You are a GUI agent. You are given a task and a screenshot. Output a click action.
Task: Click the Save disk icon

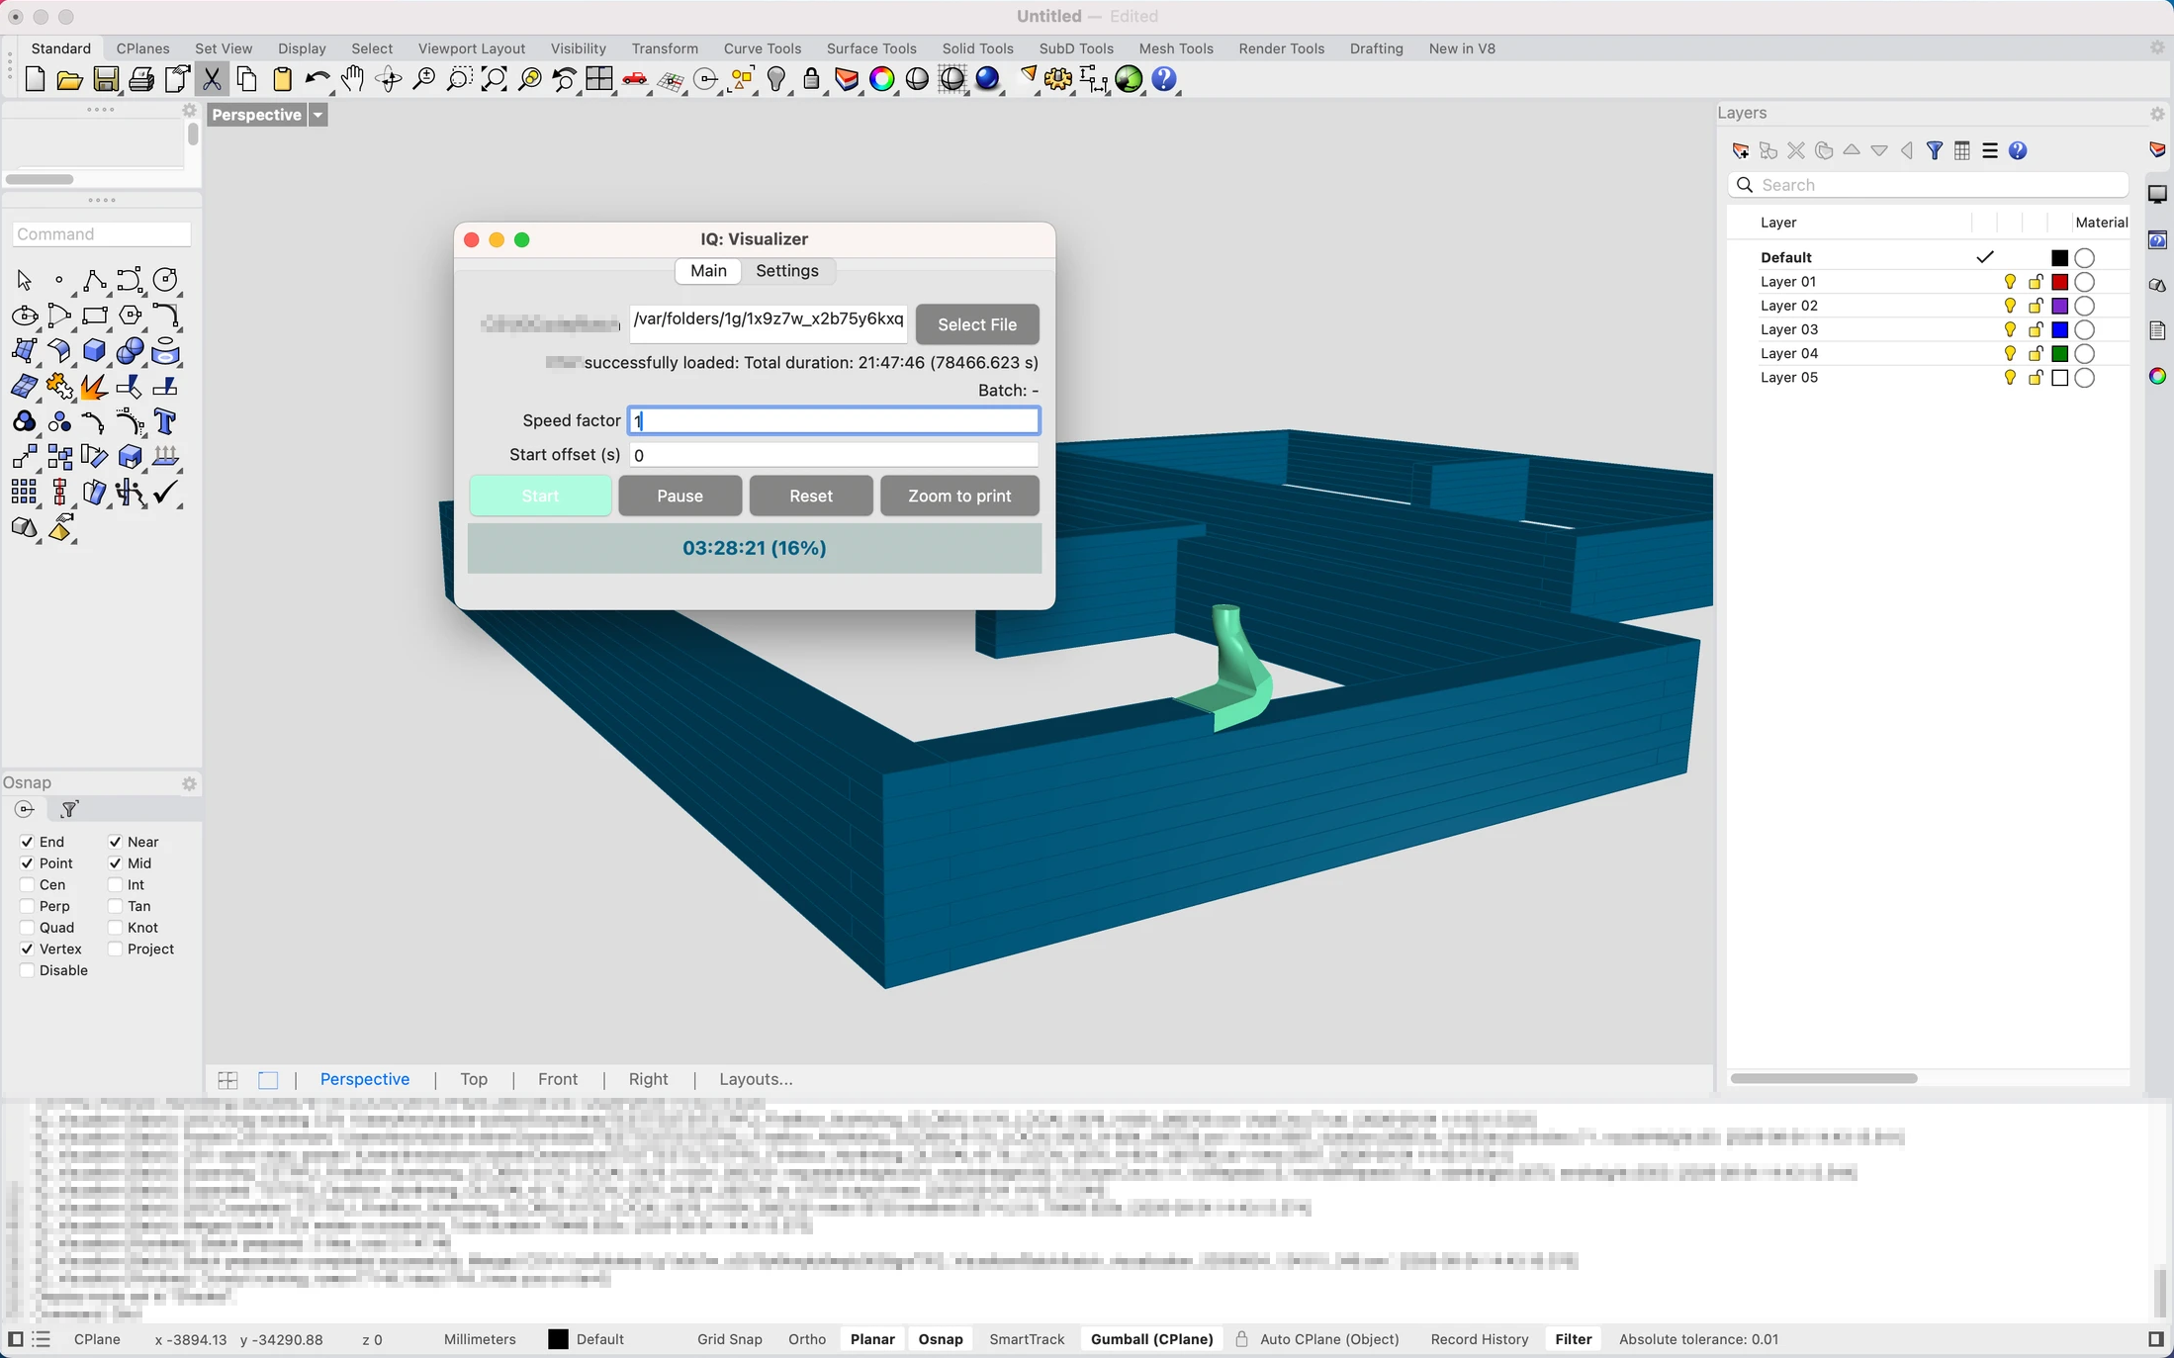click(x=106, y=80)
